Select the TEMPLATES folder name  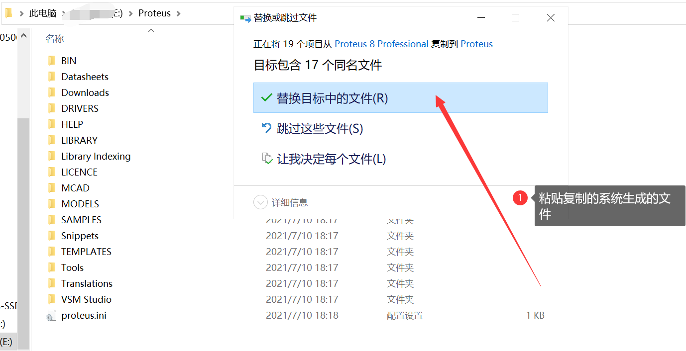[x=86, y=252]
